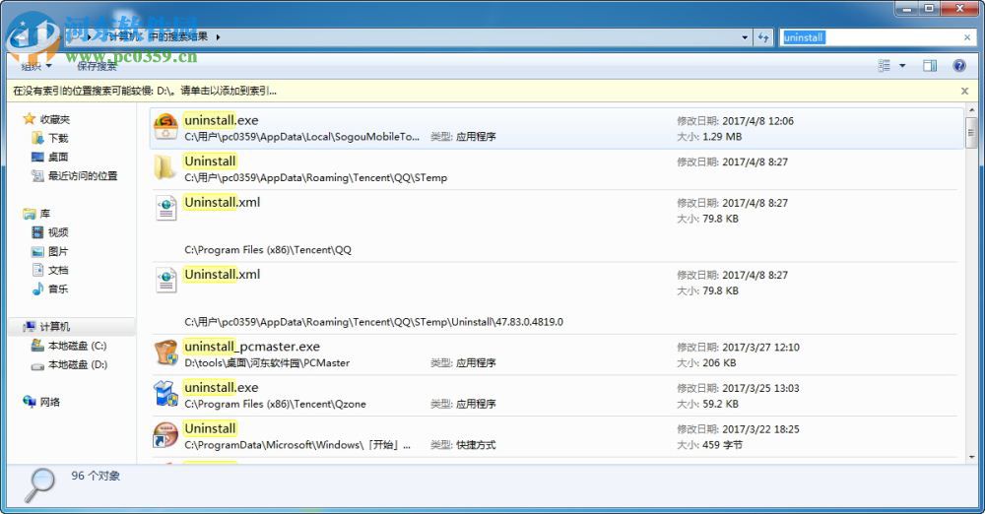
Task: Select 视频 under Libraries
Action: coord(58,232)
